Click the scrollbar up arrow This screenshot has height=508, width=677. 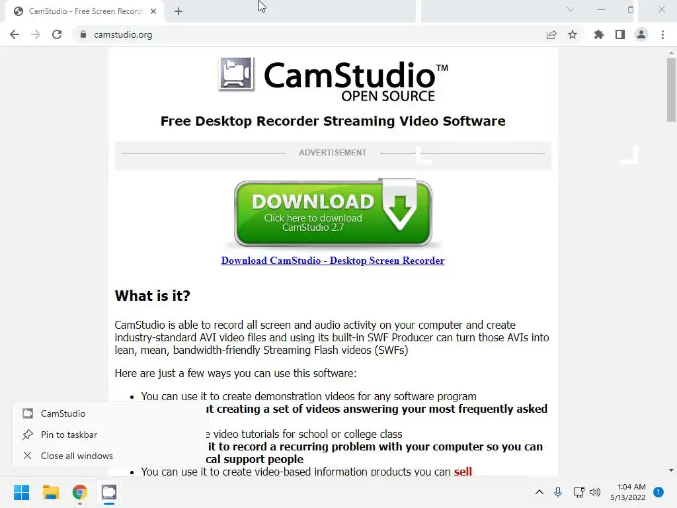(671, 53)
